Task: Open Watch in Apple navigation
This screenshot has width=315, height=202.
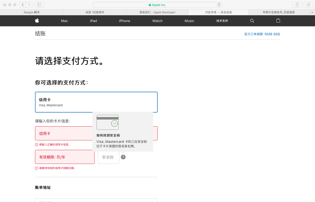Action: (x=157, y=21)
